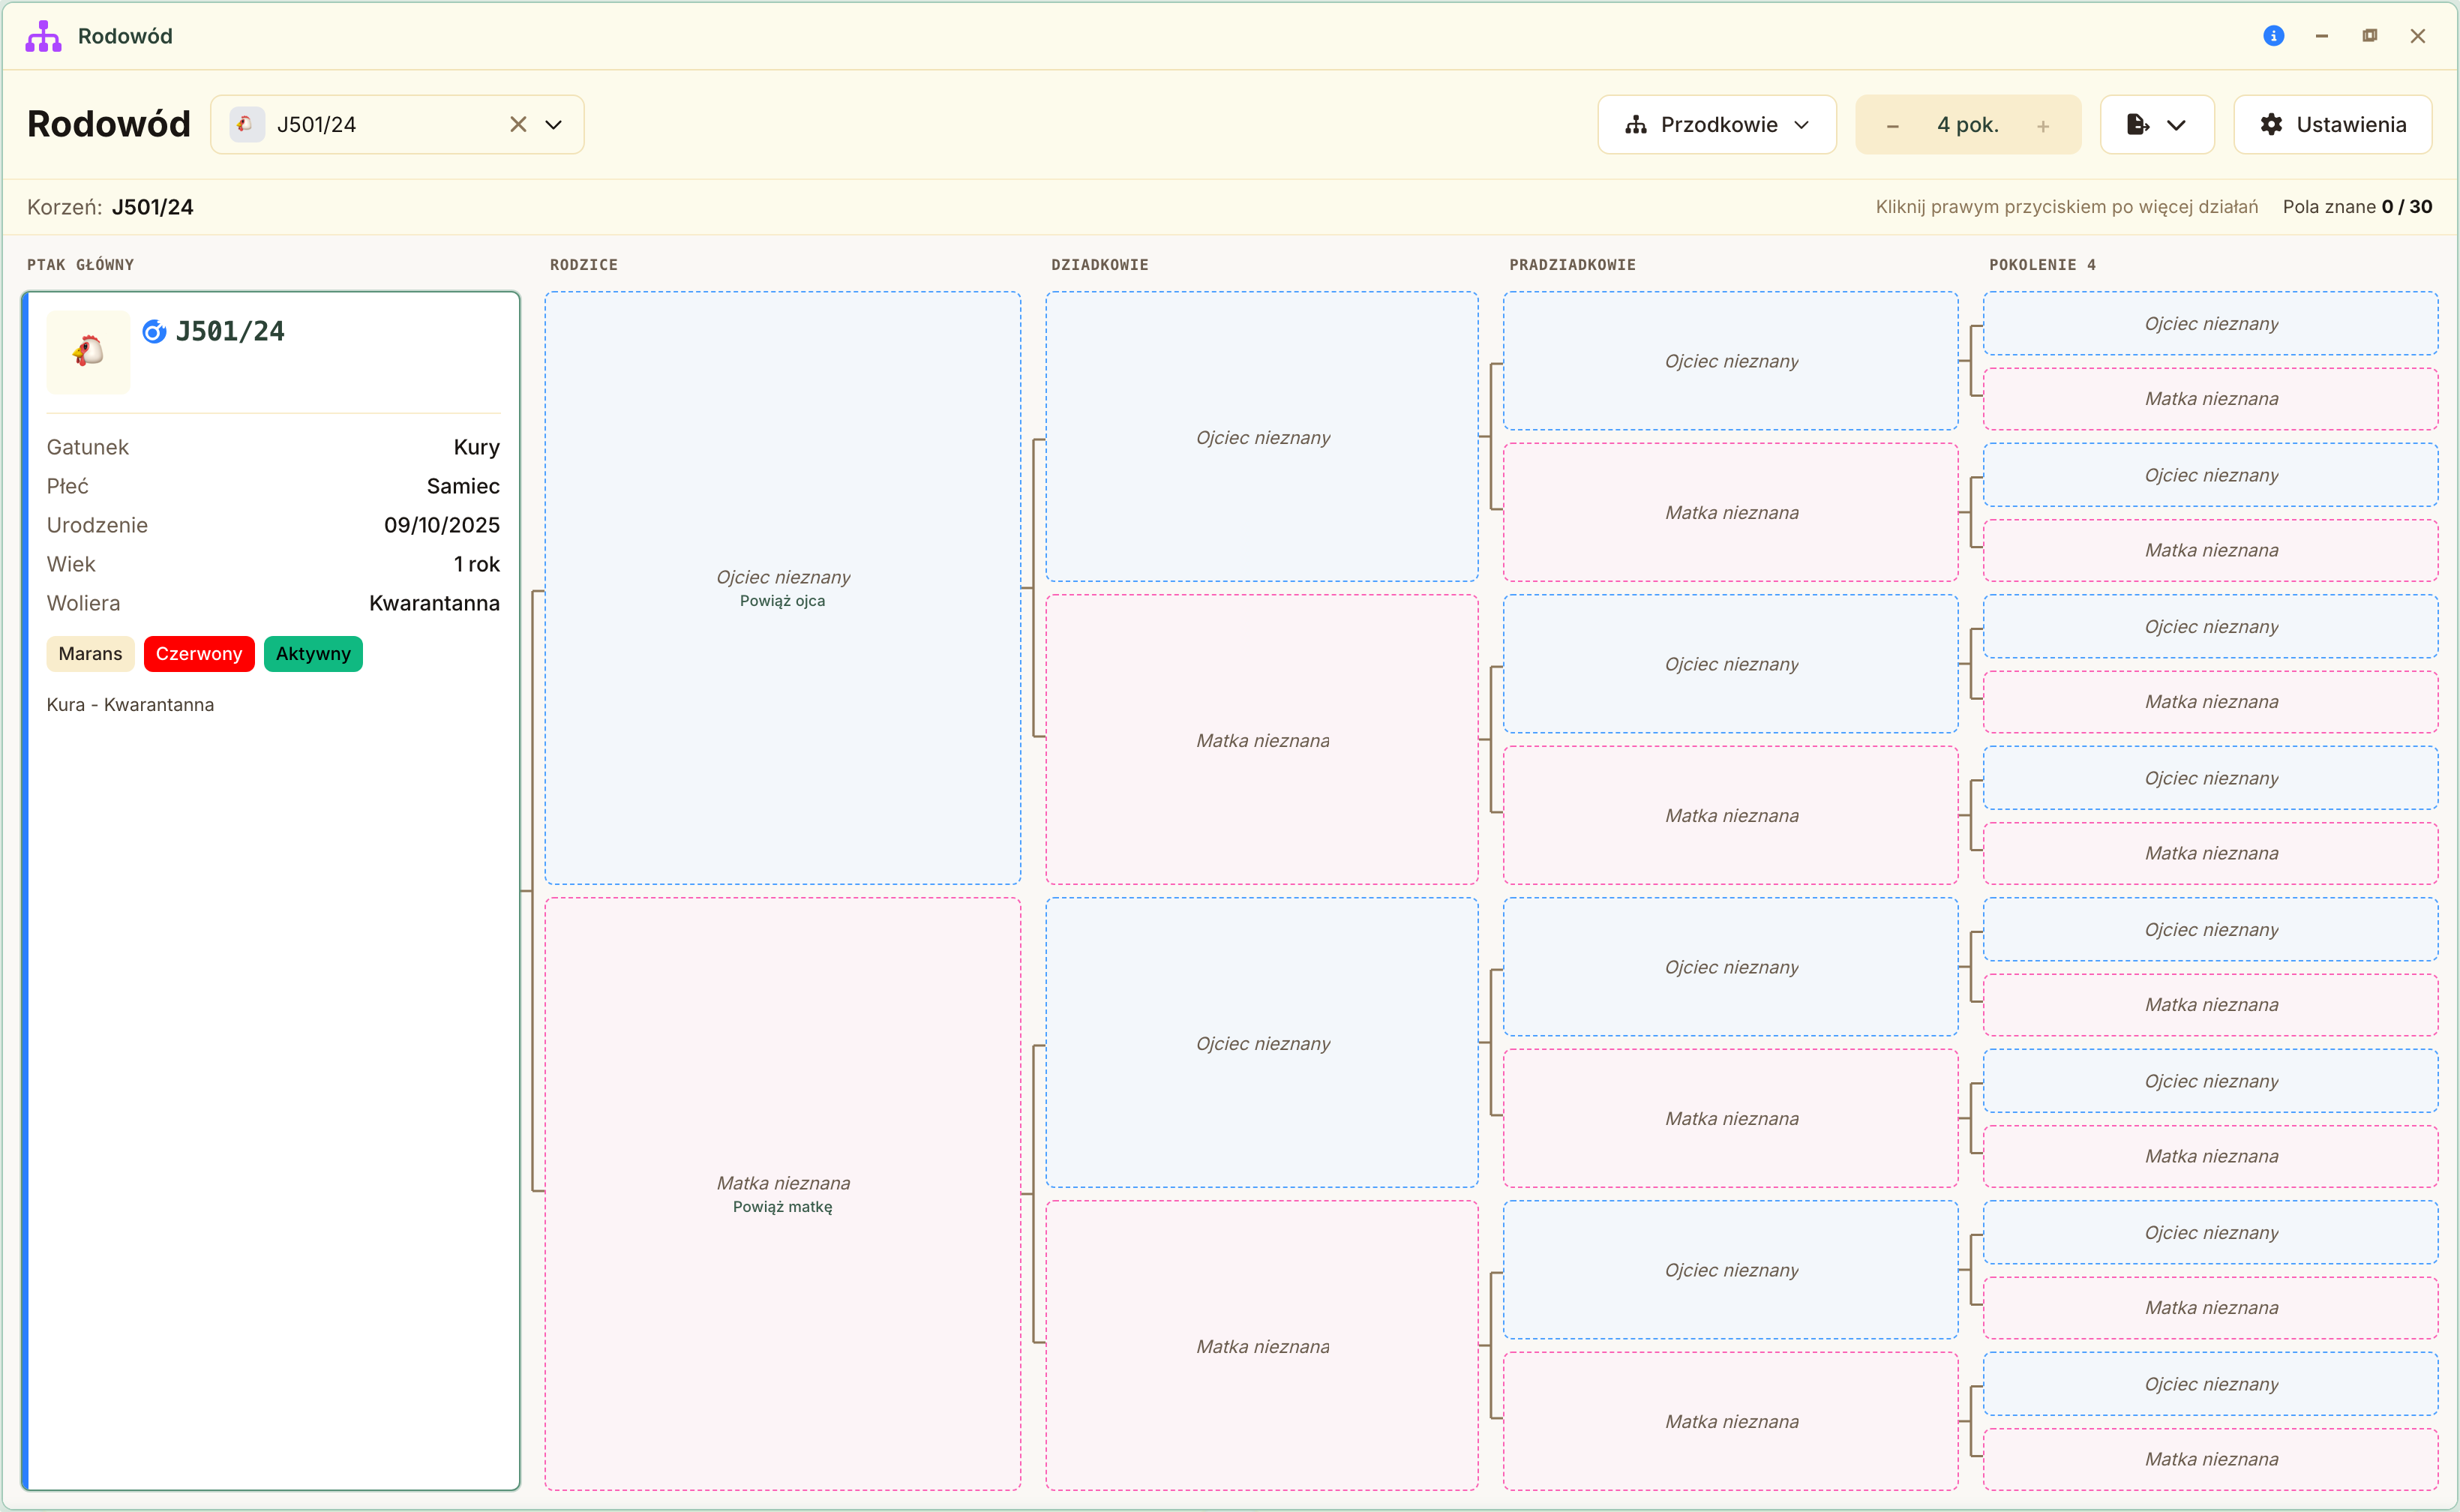The image size is (2460, 1512).
Task: Click the Kury species value
Action: coord(476,447)
